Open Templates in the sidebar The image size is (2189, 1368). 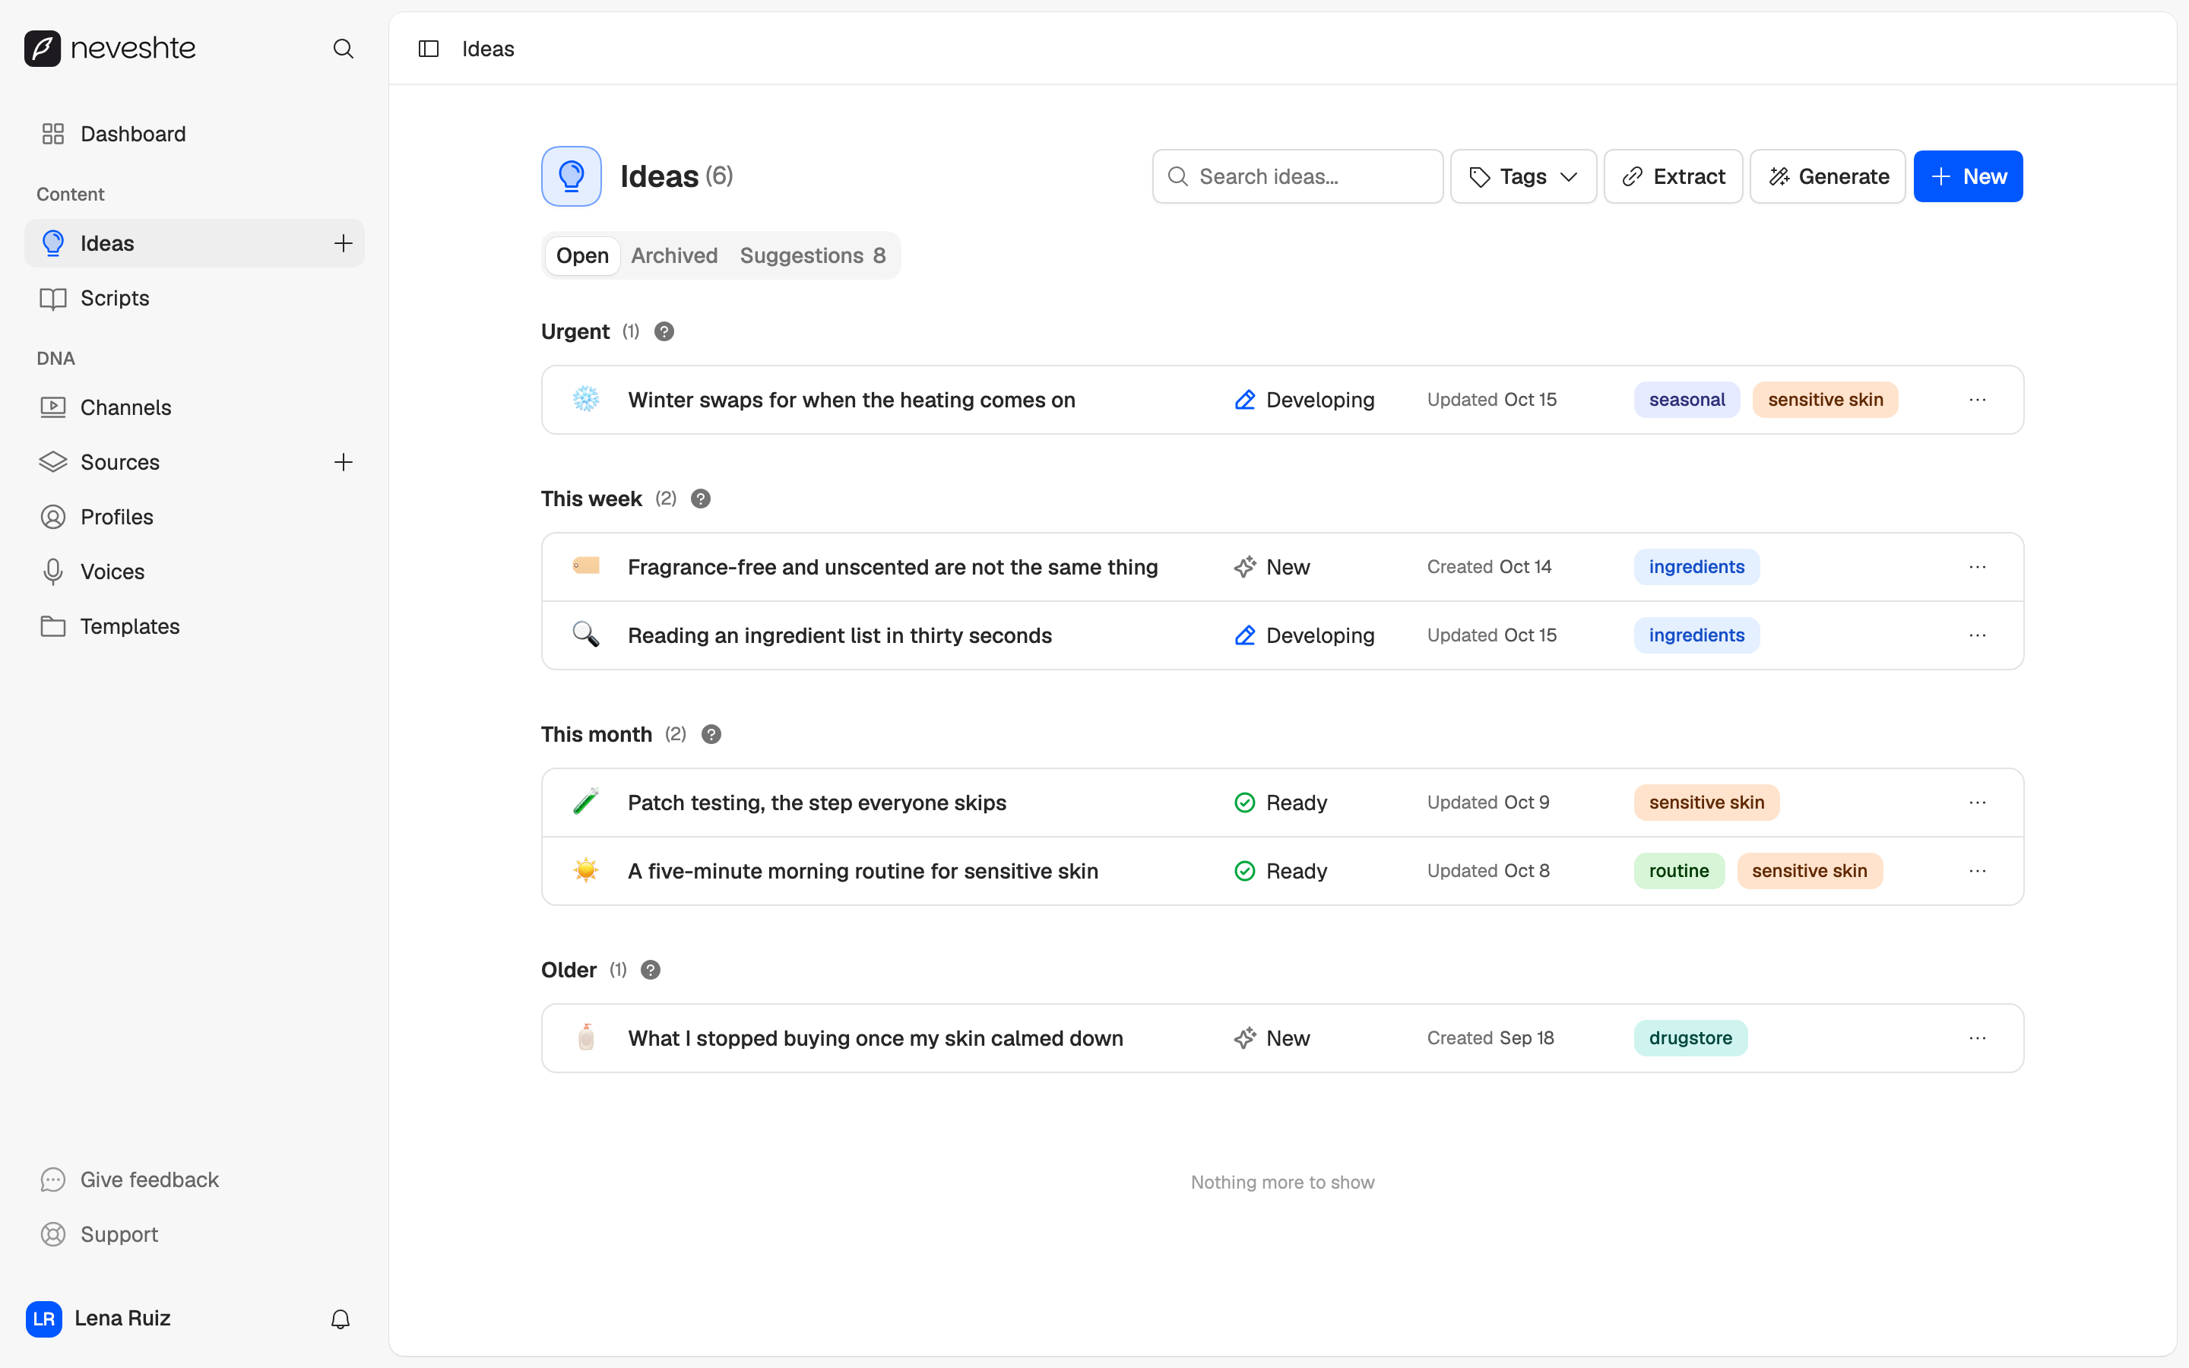(195, 627)
